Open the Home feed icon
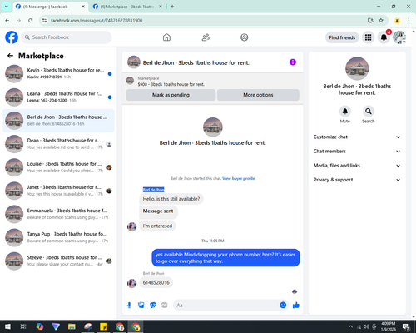The width and height of the screenshot is (416, 333). 166,37
